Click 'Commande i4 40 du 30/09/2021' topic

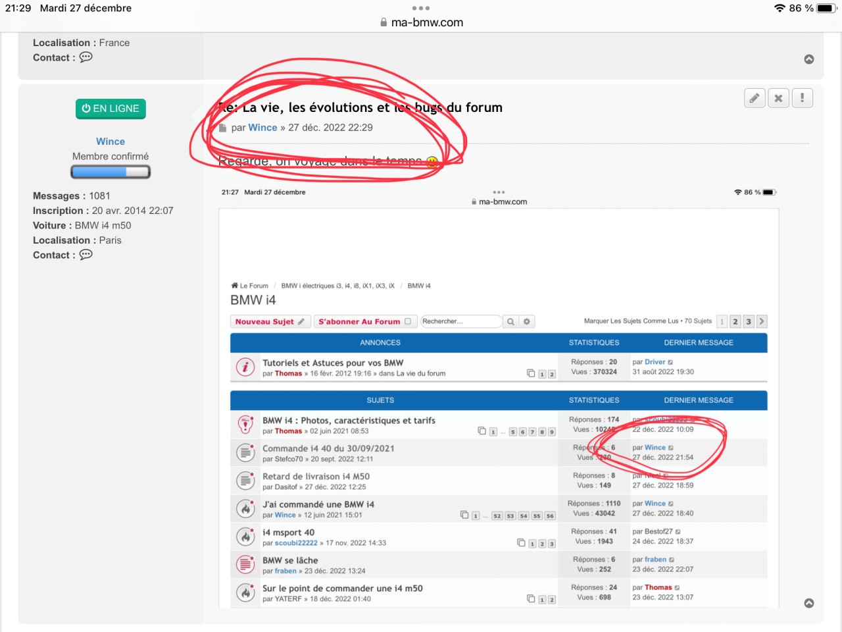[x=328, y=448]
